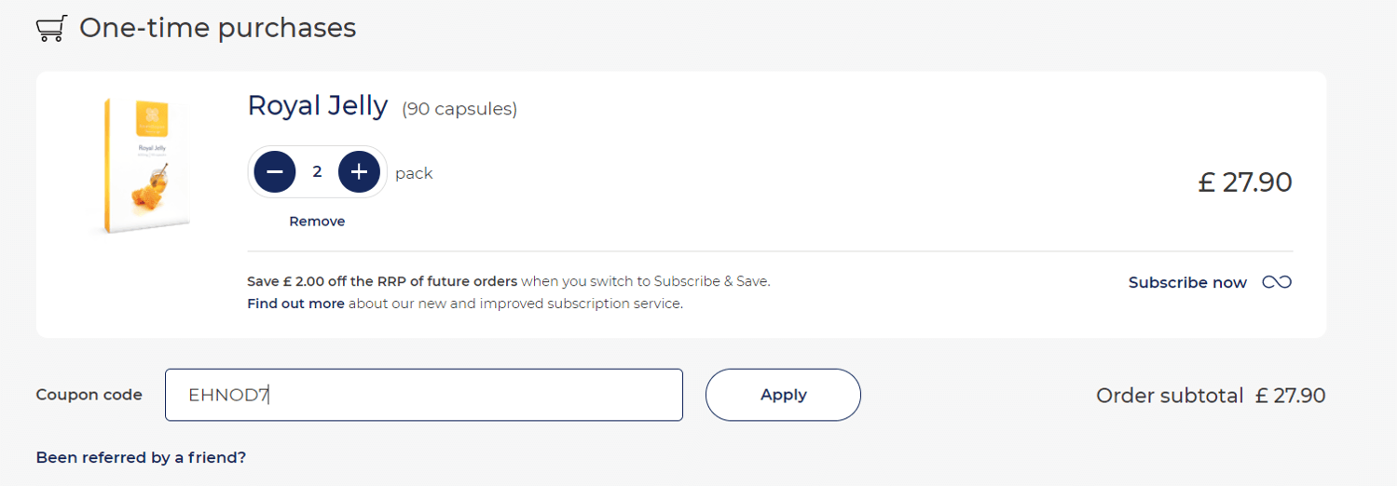Click the infinity subscription icon
1398x486 pixels.
pos(1277,282)
